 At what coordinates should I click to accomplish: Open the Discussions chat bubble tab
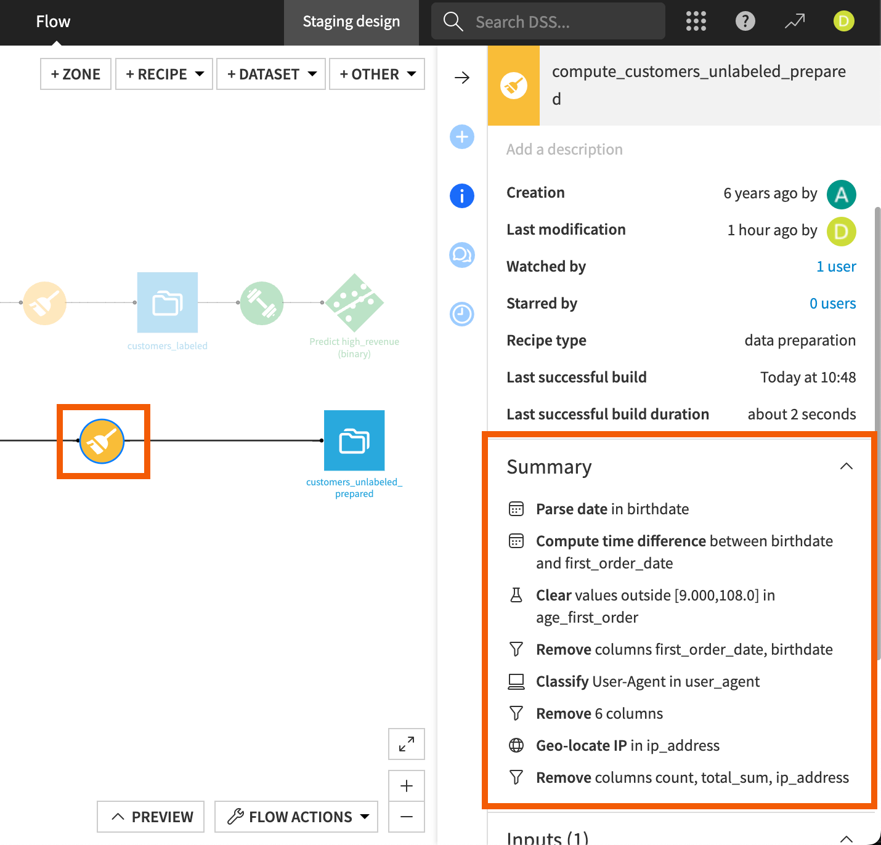tap(462, 255)
